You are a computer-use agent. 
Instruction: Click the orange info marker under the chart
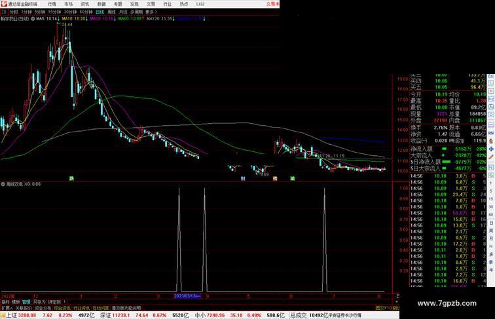coord(275,178)
